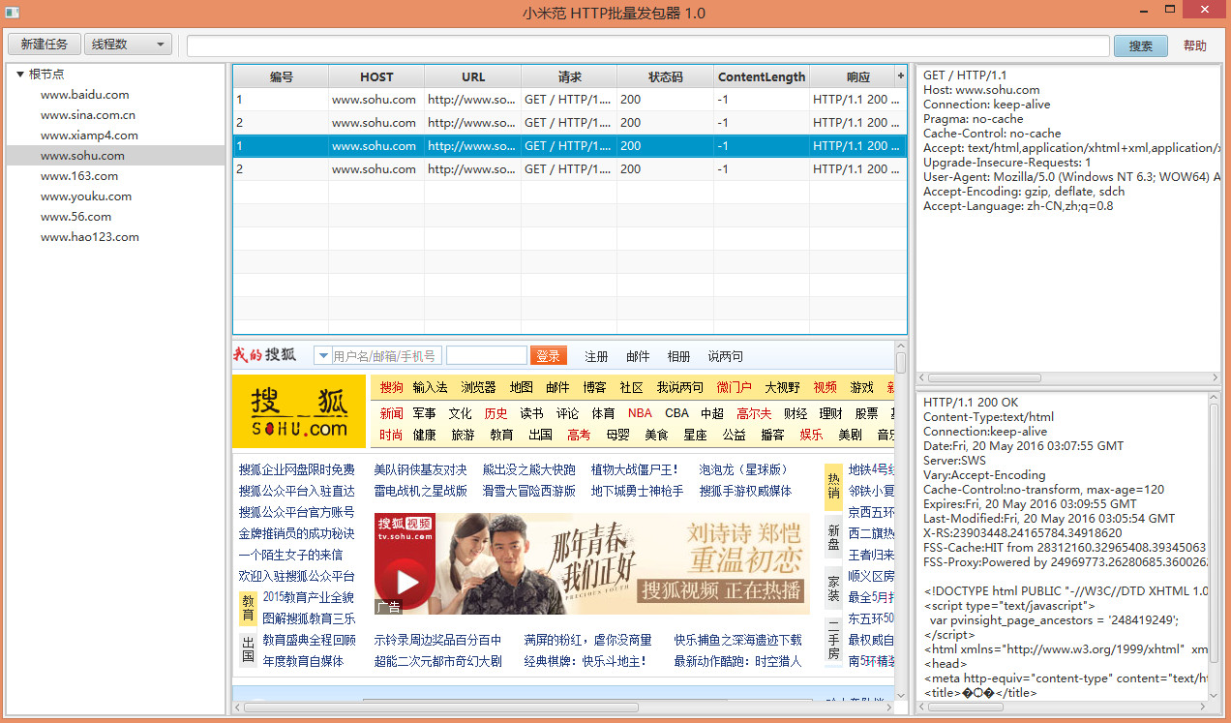The height and width of the screenshot is (723, 1231).
Task: Open the 输入法 nav link
Action: point(430,387)
